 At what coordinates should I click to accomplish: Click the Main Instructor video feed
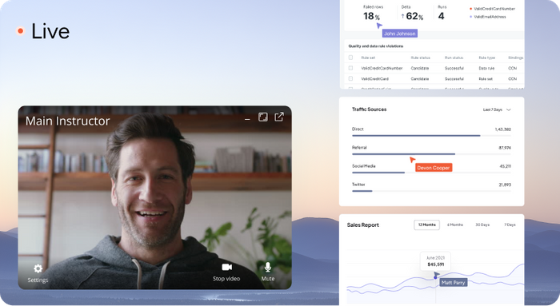click(x=154, y=197)
